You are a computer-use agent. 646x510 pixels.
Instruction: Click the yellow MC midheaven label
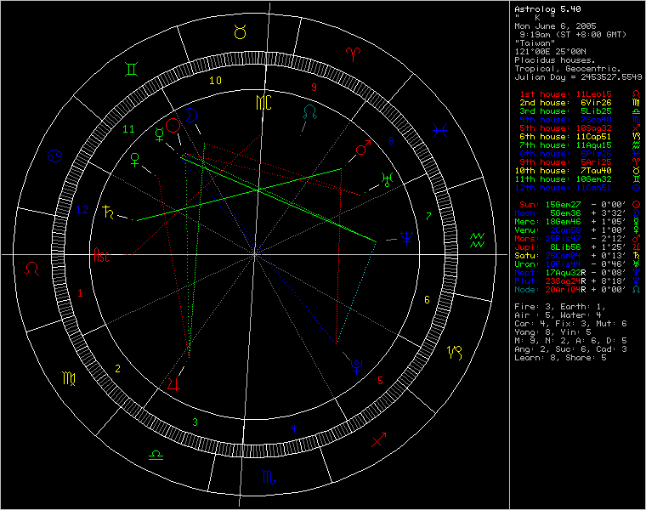pos(263,103)
